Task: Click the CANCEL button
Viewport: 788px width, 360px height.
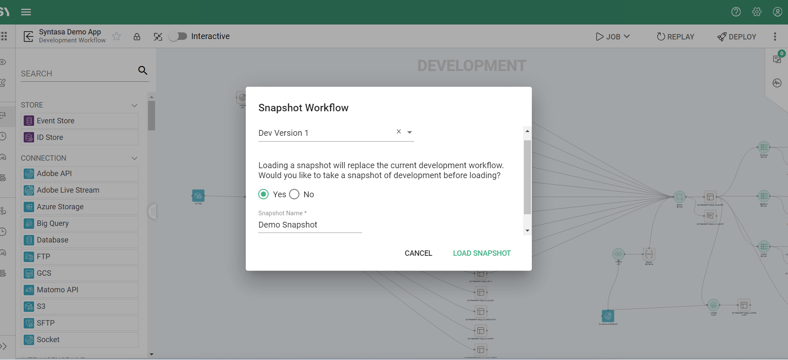Action: [418, 253]
